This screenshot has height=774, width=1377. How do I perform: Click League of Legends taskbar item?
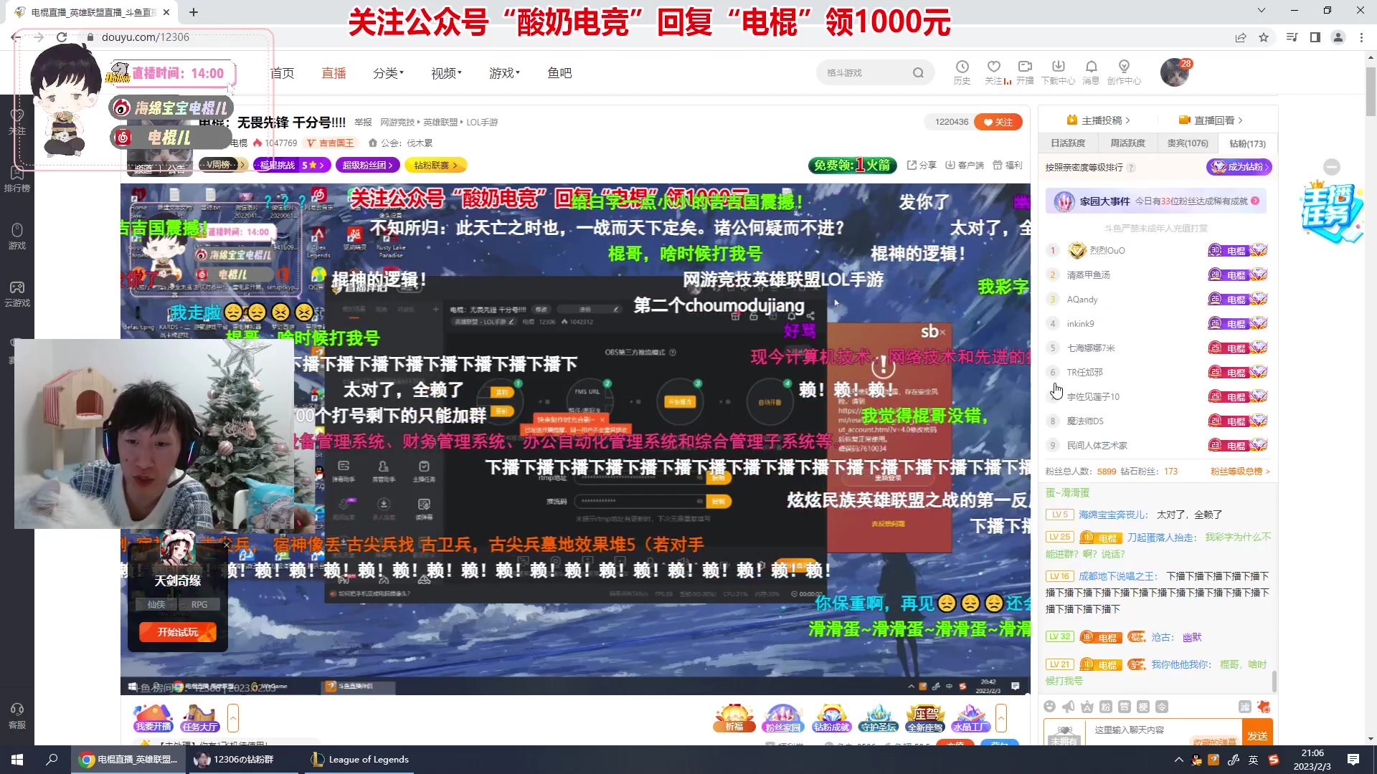pos(360,759)
